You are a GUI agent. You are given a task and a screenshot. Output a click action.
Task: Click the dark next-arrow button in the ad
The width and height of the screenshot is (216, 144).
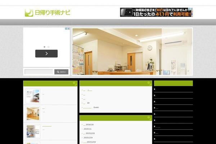46,54
